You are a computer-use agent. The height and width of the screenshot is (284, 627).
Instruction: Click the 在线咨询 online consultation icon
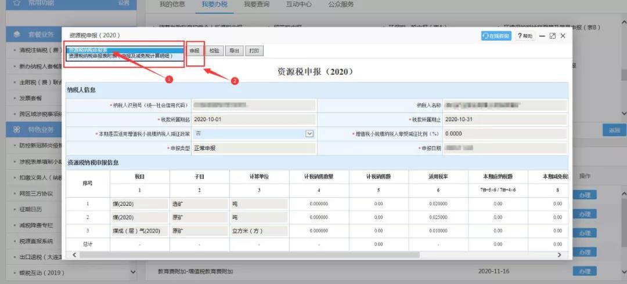point(496,36)
